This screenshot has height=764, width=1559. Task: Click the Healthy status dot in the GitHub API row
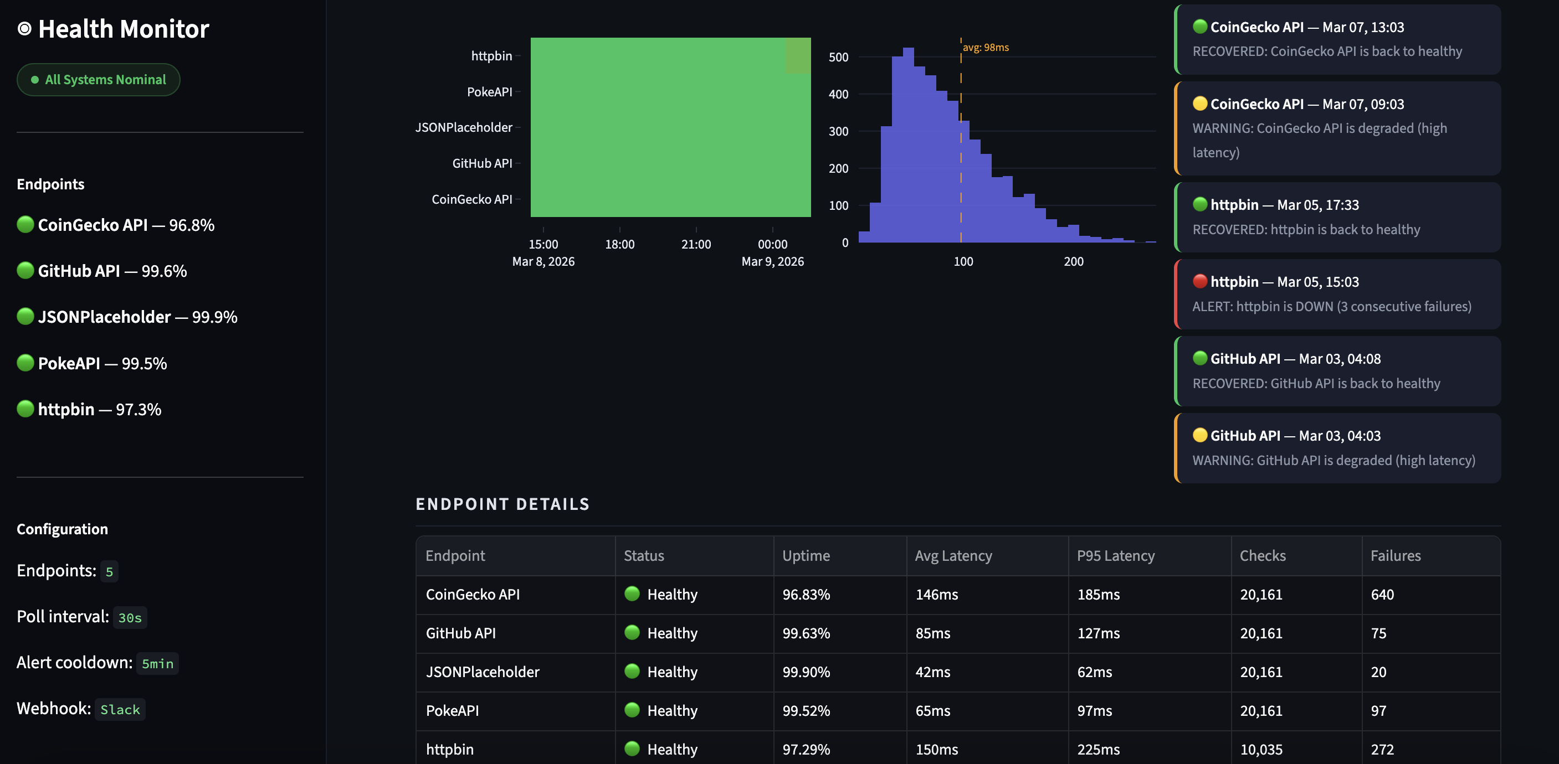coord(632,633)
